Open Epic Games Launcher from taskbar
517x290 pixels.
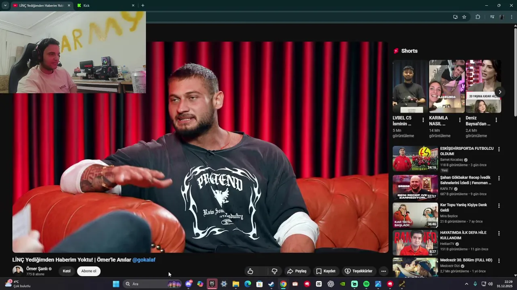point(212,284)
